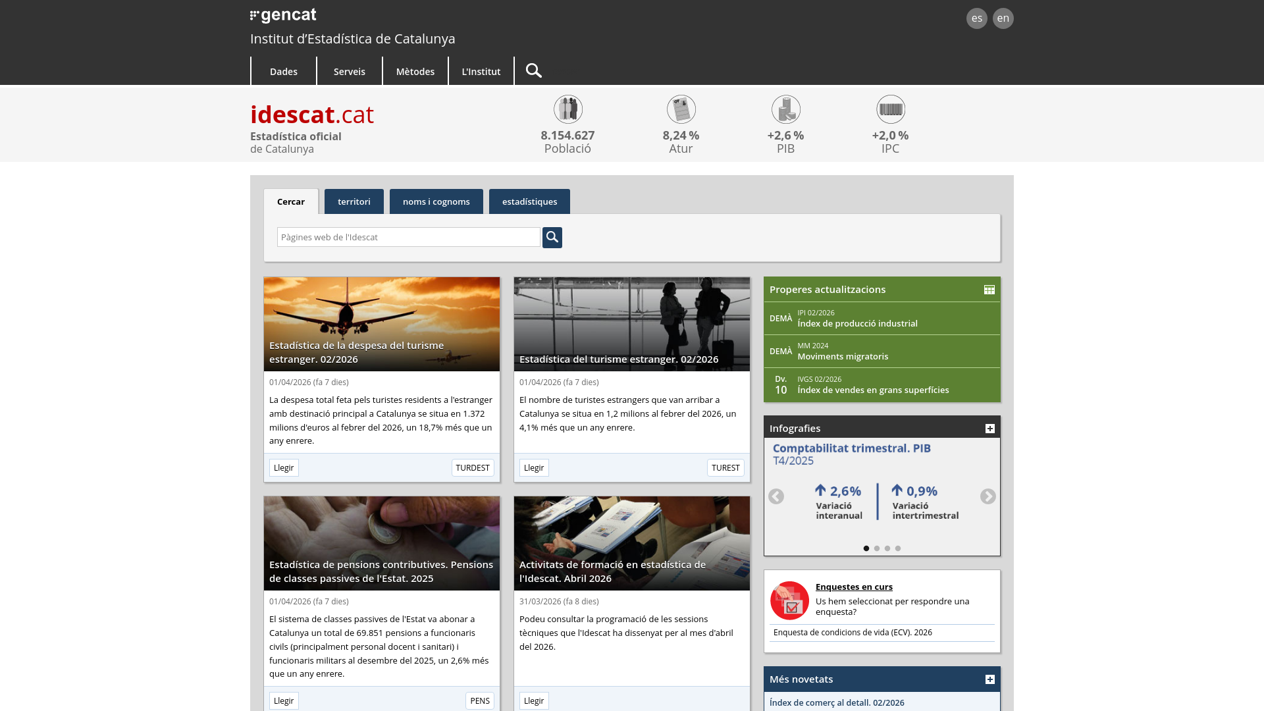Open silhouette travellers thumbnail of turisme estranger

pos(632,324)
